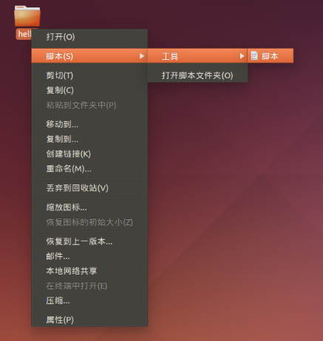Image resolution: width=323 pixels, height=341 pixels.
Task: Select 创建链接(K)
Action: (x=89, y=154)
